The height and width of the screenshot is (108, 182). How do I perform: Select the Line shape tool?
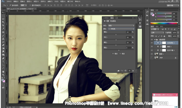coord(3,68)
